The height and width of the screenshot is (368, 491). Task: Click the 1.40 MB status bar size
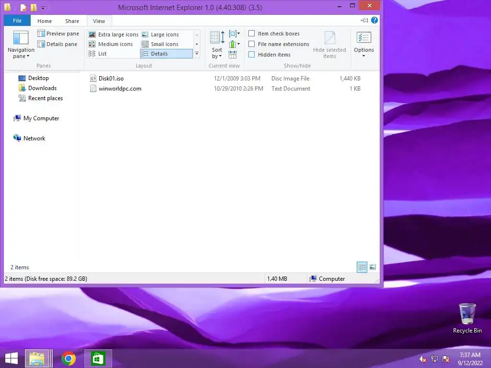(x=277, y=278)
